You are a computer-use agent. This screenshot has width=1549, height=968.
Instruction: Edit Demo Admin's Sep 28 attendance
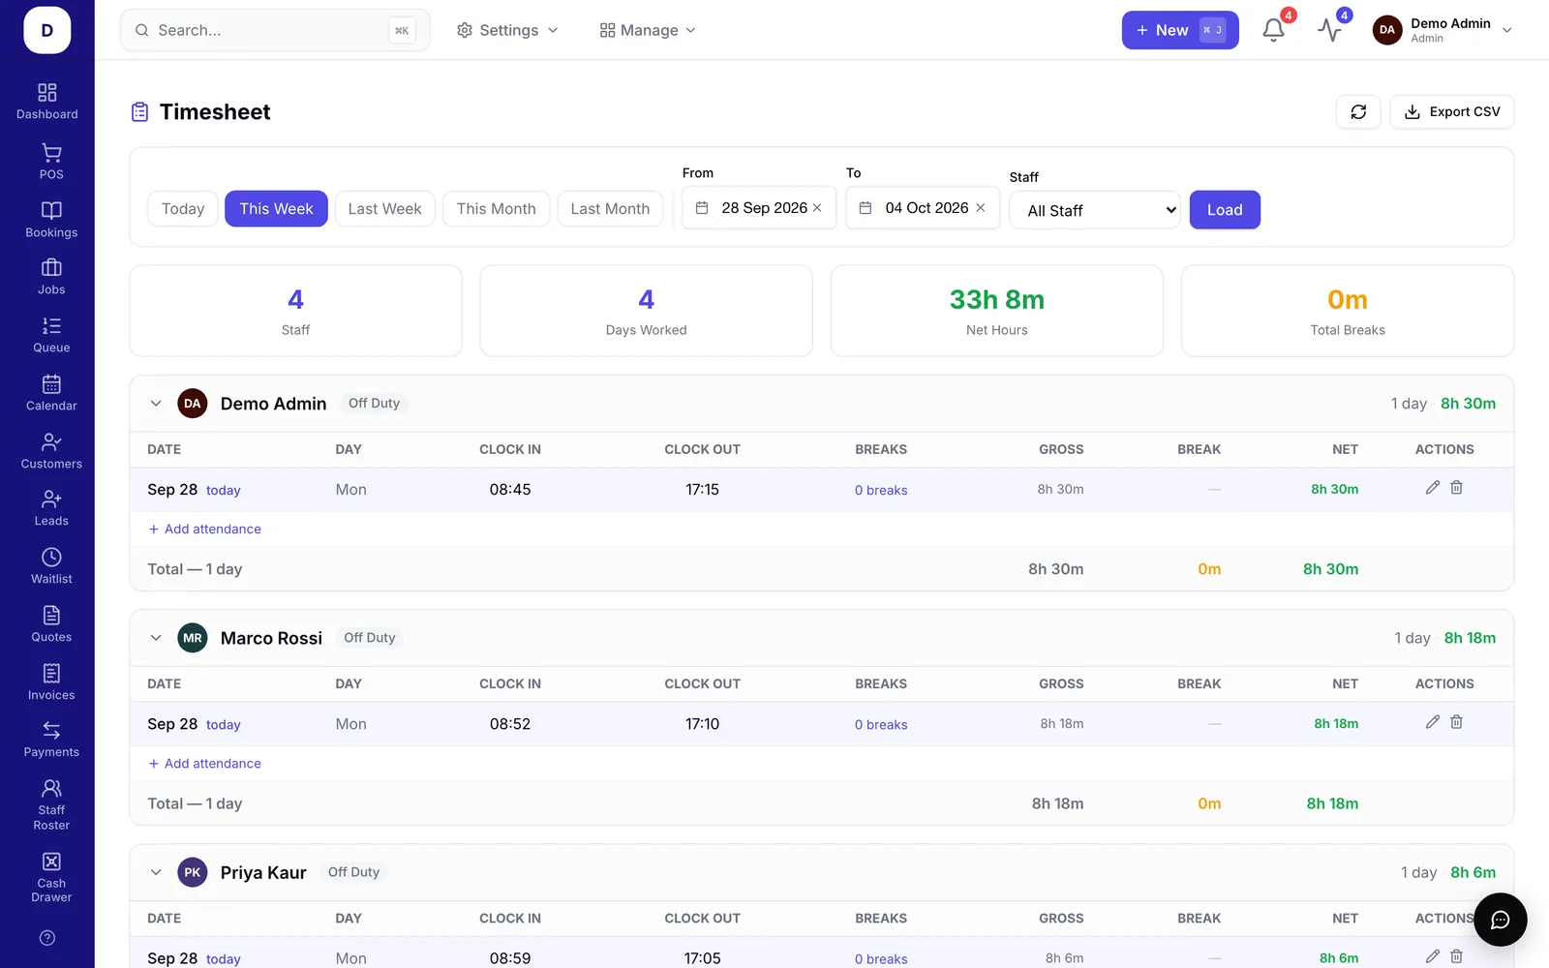tap(1433, 488)
